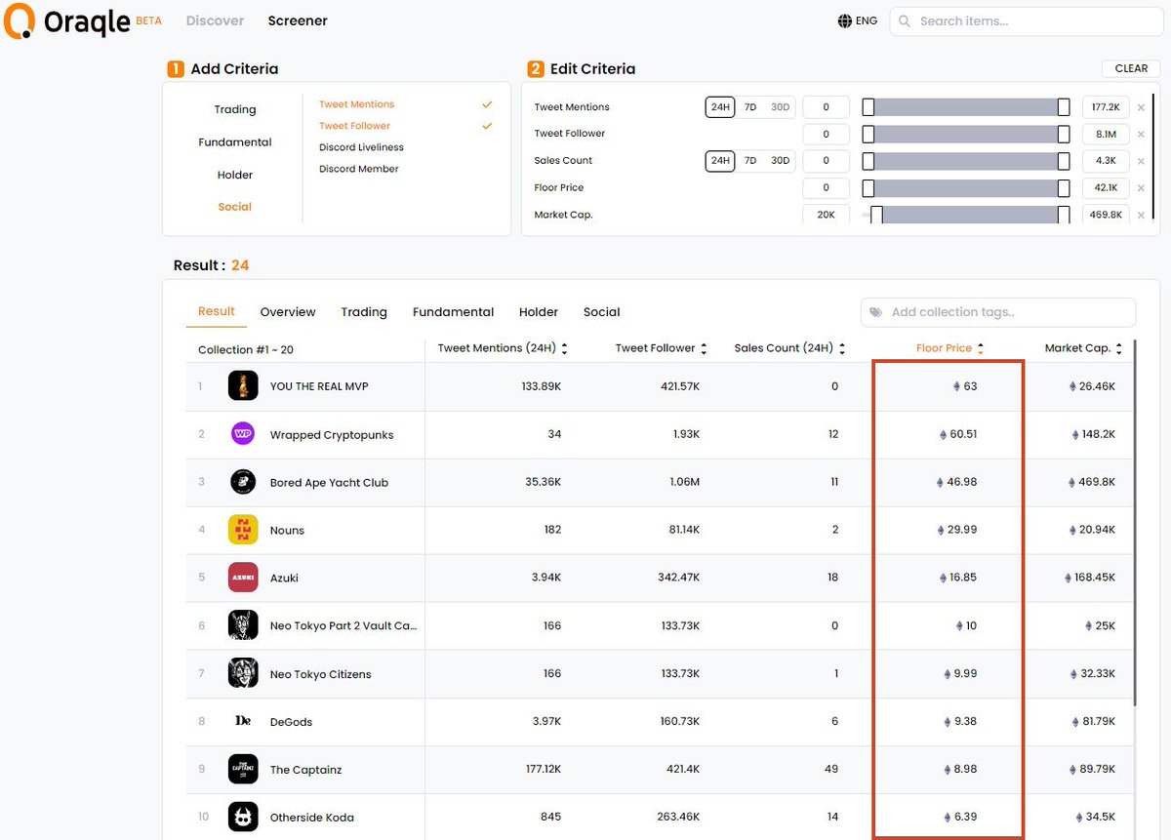Click the Floor Price range slider
The height and width of the screenshot is (840, 1171).
click(x=966, y=187)
